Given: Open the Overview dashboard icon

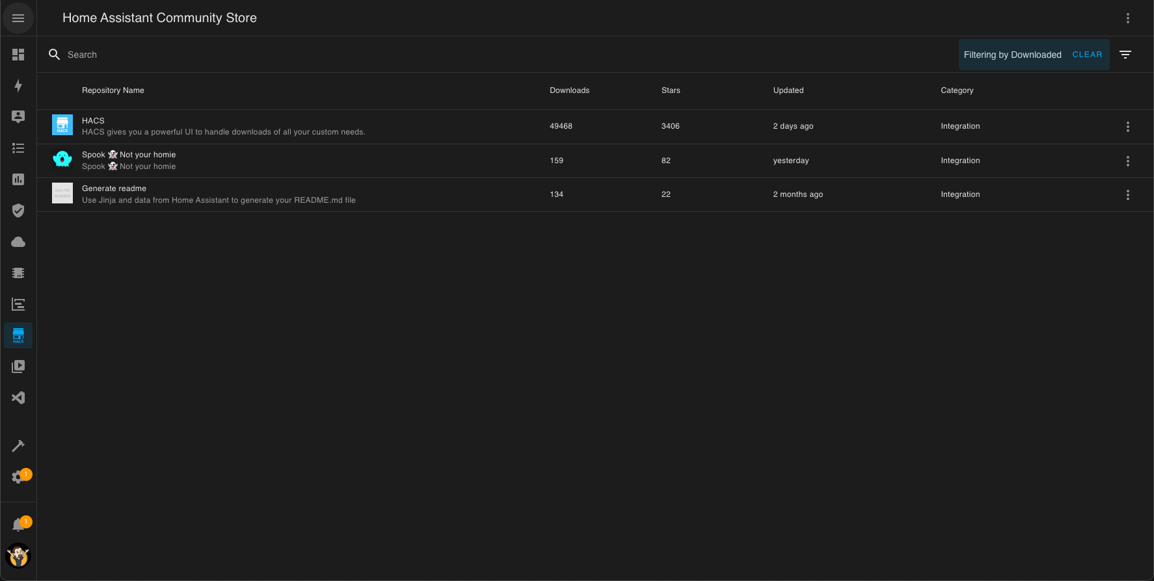Looking at the screenshot, I should (18, 55).
